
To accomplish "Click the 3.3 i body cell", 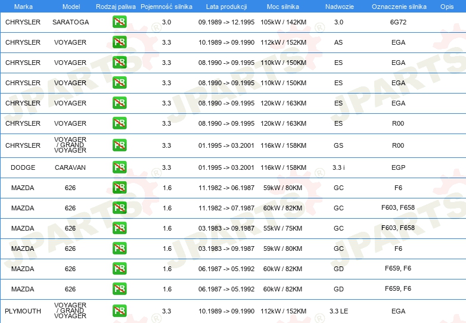I will [338, 167].
